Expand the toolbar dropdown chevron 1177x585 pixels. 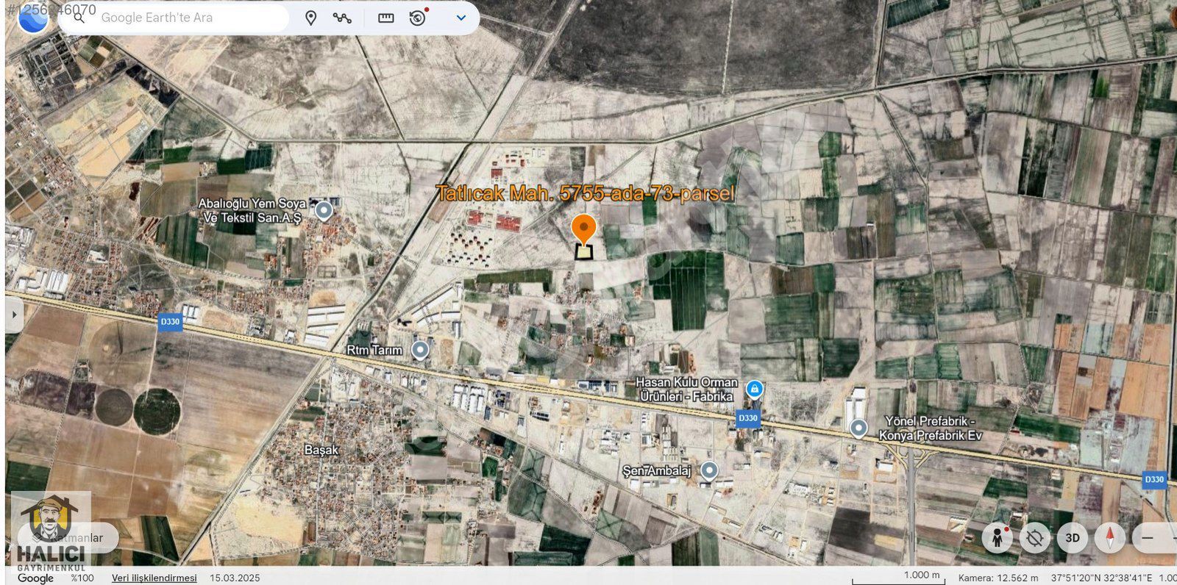click(461, 18)
